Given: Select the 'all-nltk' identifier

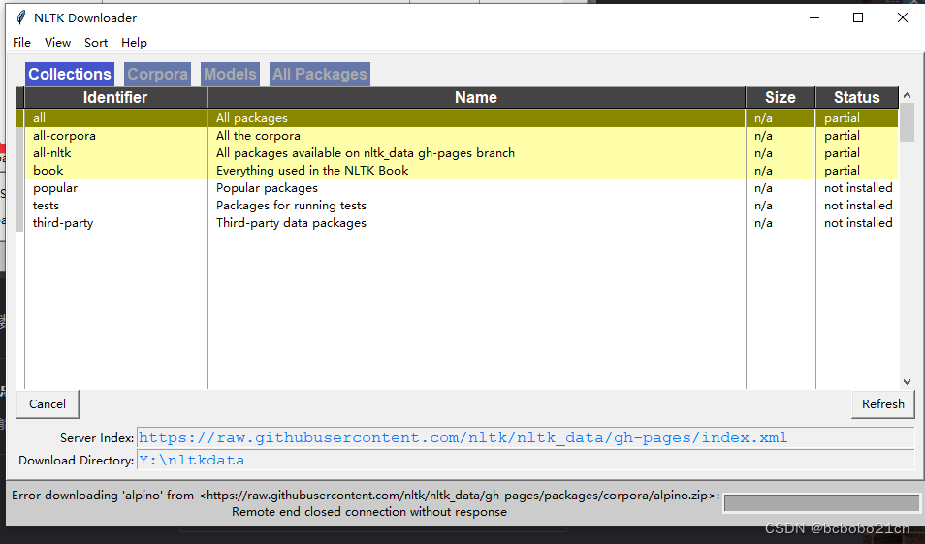Looking at the screenshot, I should [x=52, y=153].
